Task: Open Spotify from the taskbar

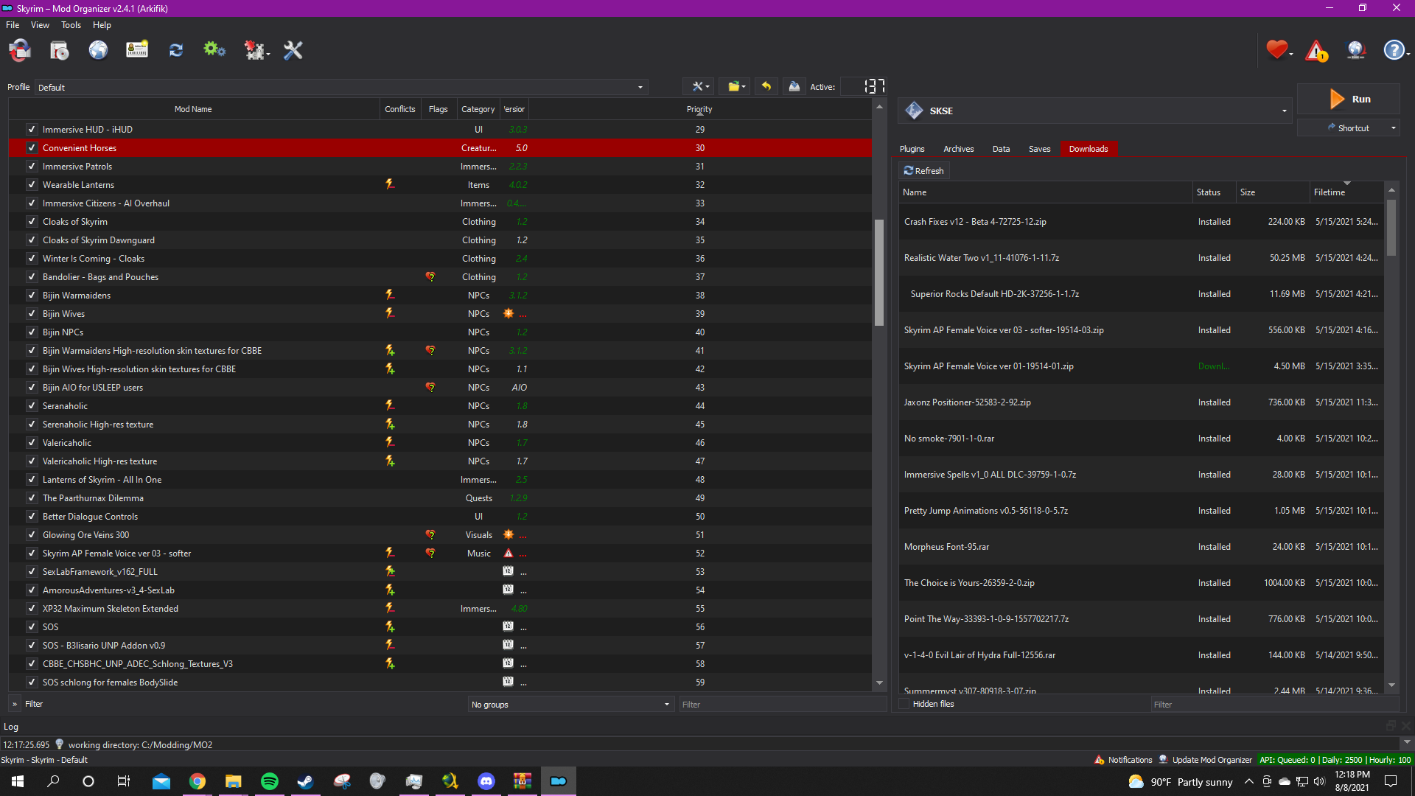Action: (270, 781)
